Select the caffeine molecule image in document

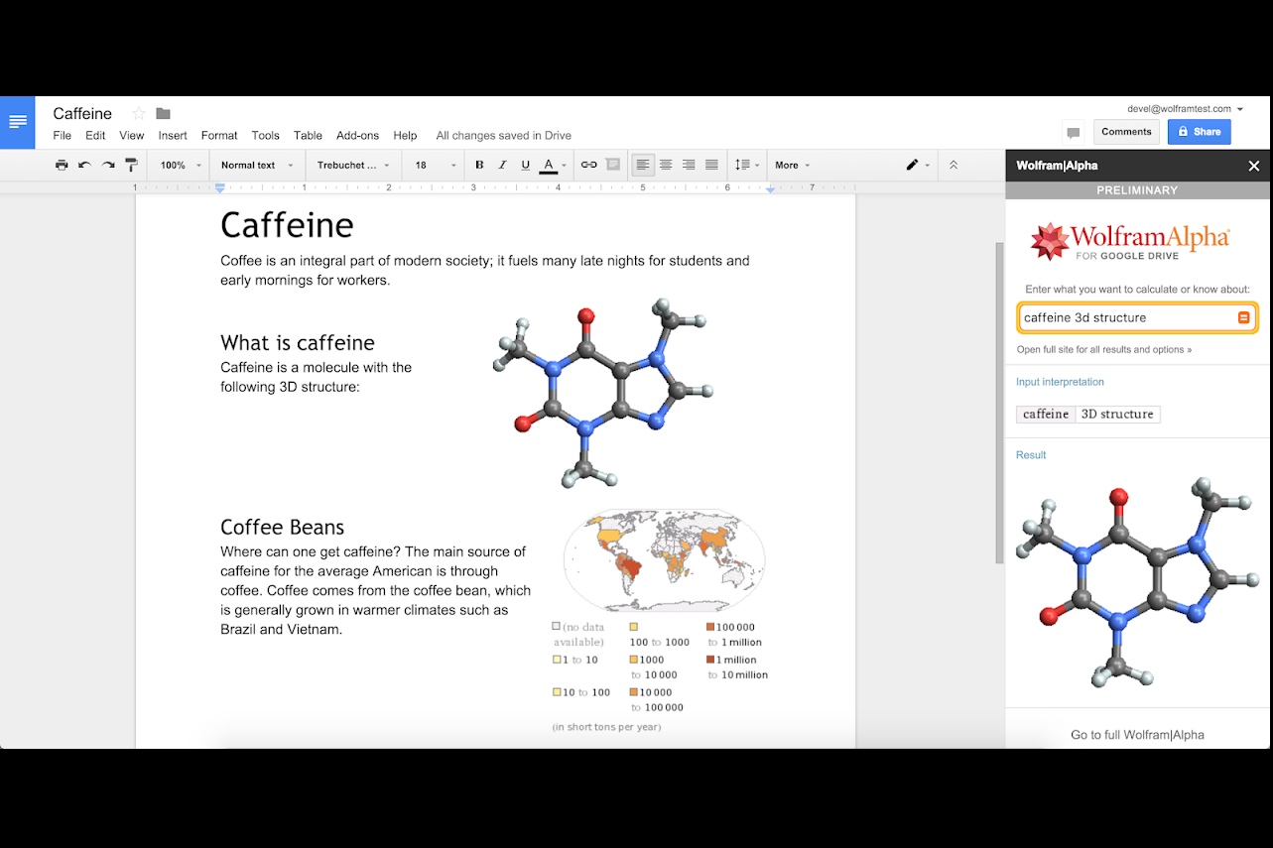603,392
